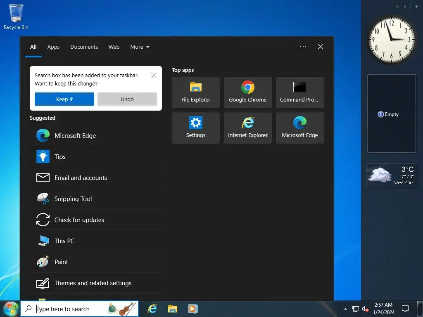Open Tips from the Suggested list
This screenshot has height=317, width=423.
coord(96,156)
